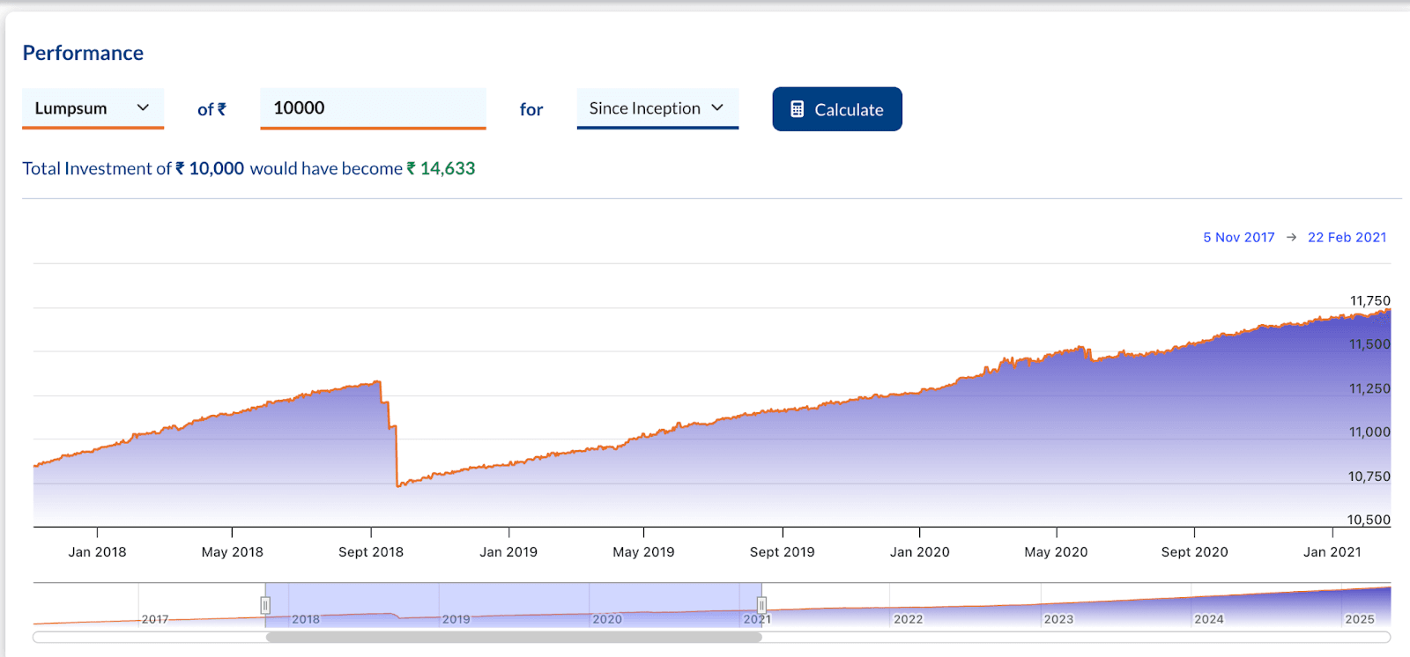Click the chevron arrow beside Since Inception

point(717,107)
